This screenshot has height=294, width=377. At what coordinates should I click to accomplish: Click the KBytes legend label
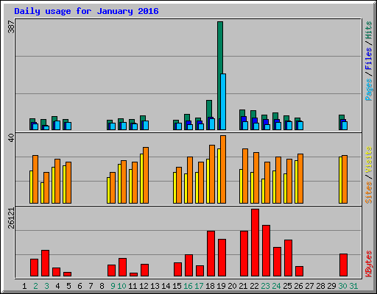[368, 264]
